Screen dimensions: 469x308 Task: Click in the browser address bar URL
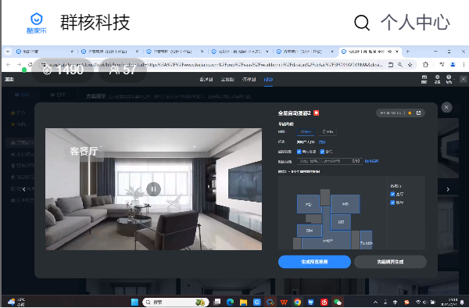(216, 65)
